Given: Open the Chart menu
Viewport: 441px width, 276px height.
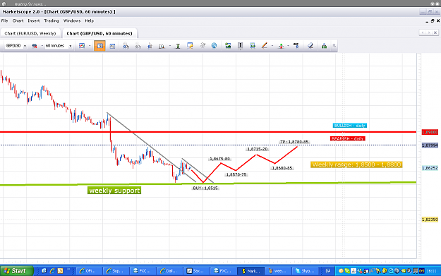Looking at the screenshot, I should pyautogui.click(x=18, y=20).
